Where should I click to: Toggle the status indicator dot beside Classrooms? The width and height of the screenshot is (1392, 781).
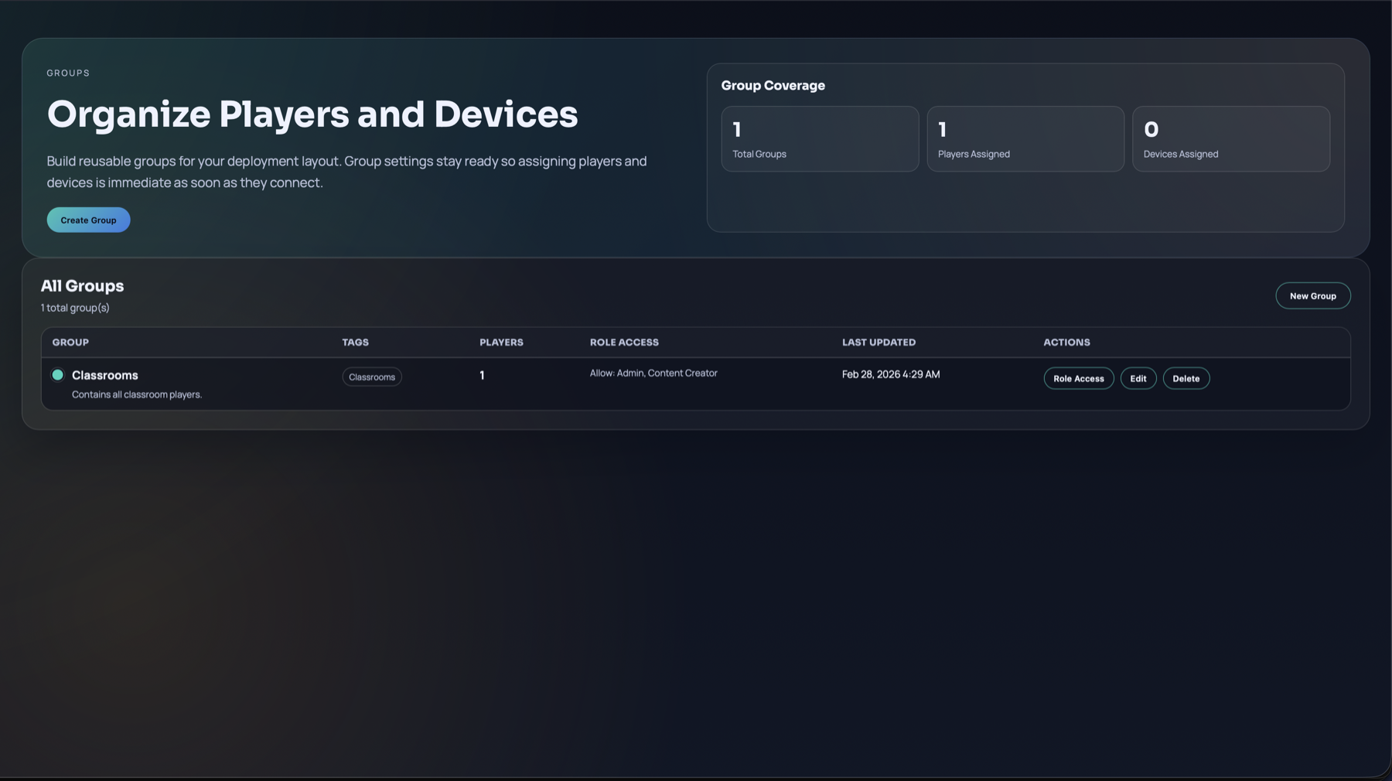point(58,374)
